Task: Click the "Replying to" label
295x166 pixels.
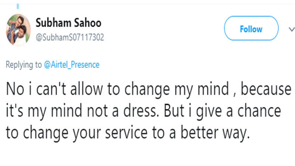Action: coord(24,65)
